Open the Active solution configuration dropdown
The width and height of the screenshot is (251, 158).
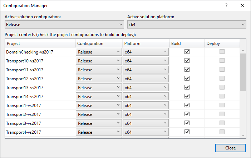pos(64,25)
